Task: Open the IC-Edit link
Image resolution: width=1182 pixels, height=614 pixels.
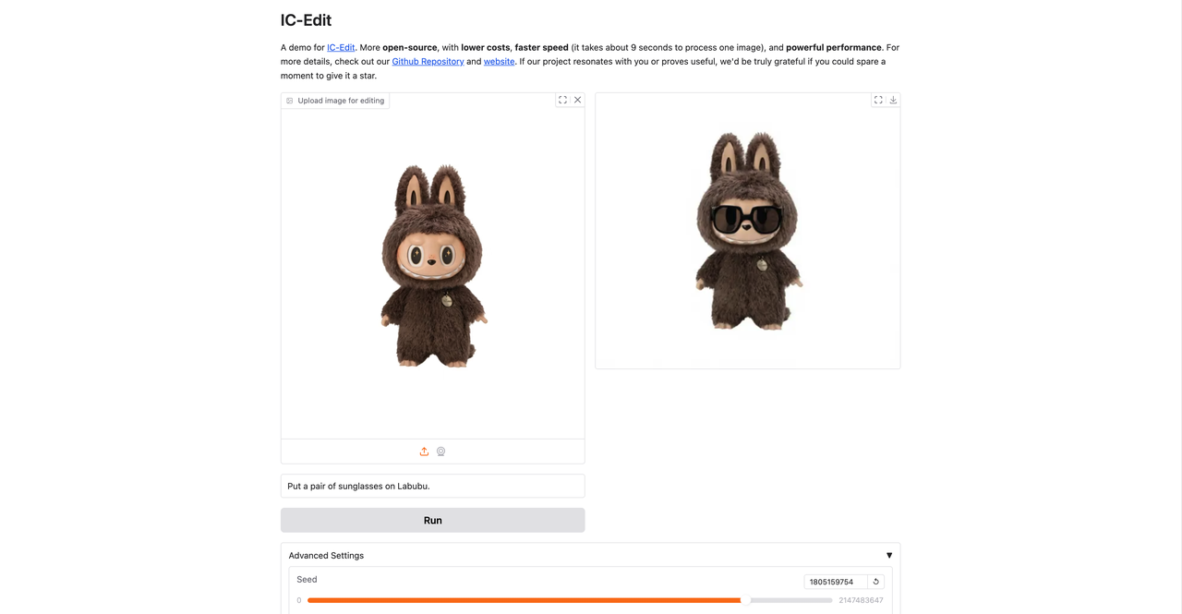Action: tap(341, 47)
